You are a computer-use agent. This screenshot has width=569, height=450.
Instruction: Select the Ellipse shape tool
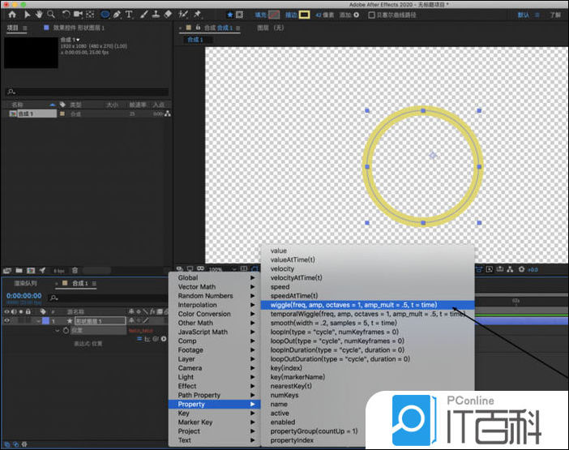(x=105, y=14)
